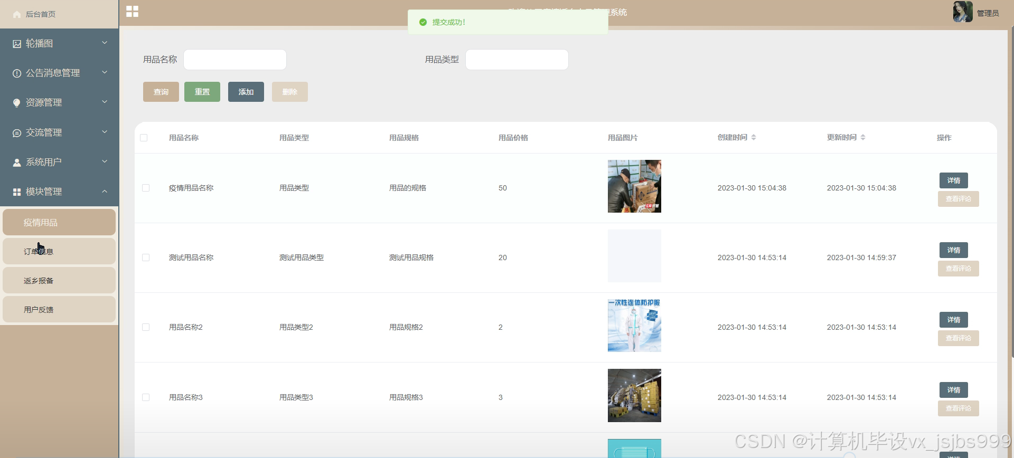Expand the 资源管理 menu chevron
The height and width of the screenshot is (458, 1014).
[105, 102]
